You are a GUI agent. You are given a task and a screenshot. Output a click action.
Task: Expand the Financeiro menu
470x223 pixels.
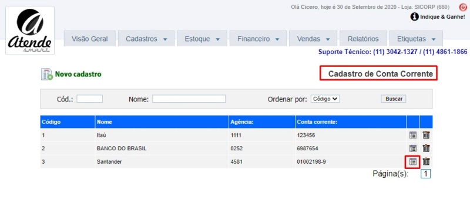[258, 39]
